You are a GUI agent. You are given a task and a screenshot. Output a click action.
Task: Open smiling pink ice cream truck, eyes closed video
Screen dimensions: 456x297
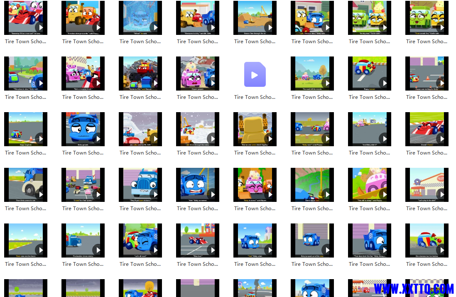click(x=255, y=184)
